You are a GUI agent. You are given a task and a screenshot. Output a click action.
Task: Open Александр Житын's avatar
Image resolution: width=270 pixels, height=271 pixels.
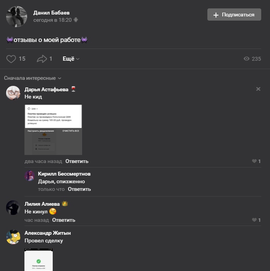(13, 237)
